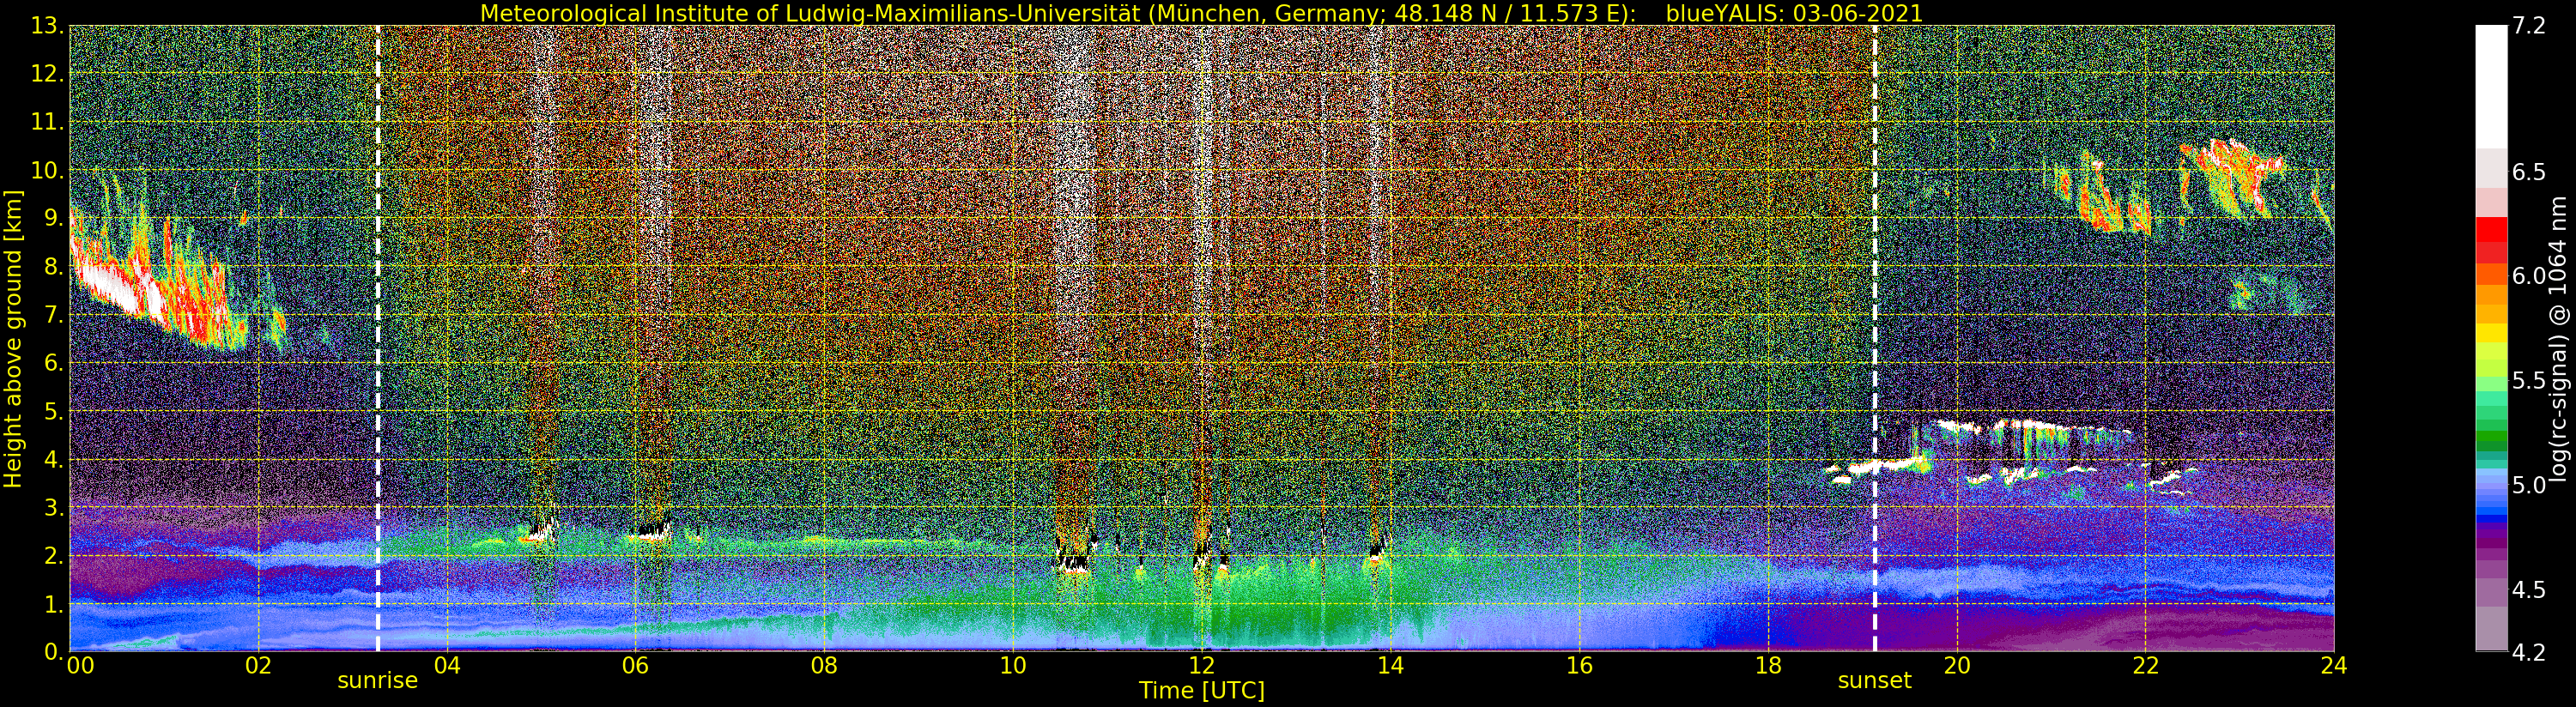Viewport: 2576px width, 707px height.
Task: Click the colorbar tick label 6.5
Action: [2529, 172]
